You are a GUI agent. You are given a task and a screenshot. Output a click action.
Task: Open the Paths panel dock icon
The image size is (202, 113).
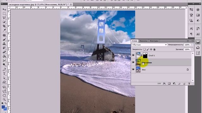198,53
